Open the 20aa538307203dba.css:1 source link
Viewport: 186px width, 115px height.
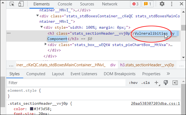(x=155, y=103)
